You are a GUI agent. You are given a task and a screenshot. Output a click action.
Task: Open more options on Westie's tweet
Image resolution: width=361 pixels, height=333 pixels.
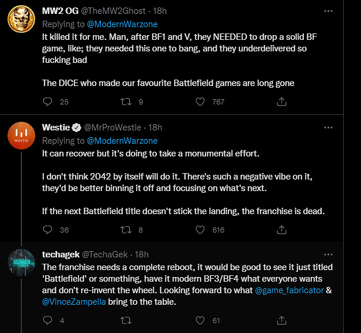(x=328, y=127)
